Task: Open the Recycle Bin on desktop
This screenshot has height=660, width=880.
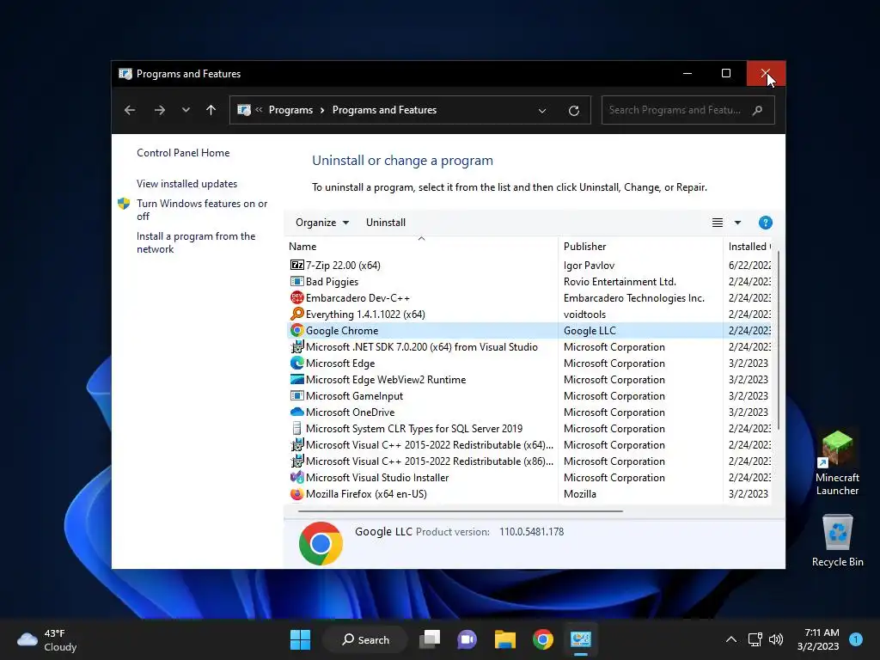Action: tap(837, 541)
